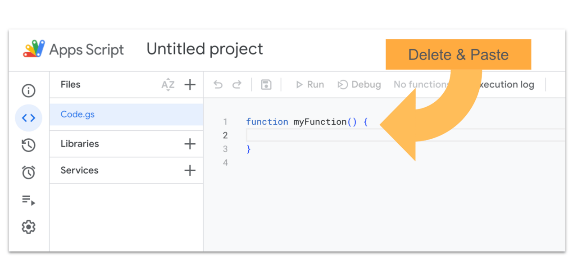Click the Apps Script logo
This screenshot has width=582, height=264.
[34, 49]
